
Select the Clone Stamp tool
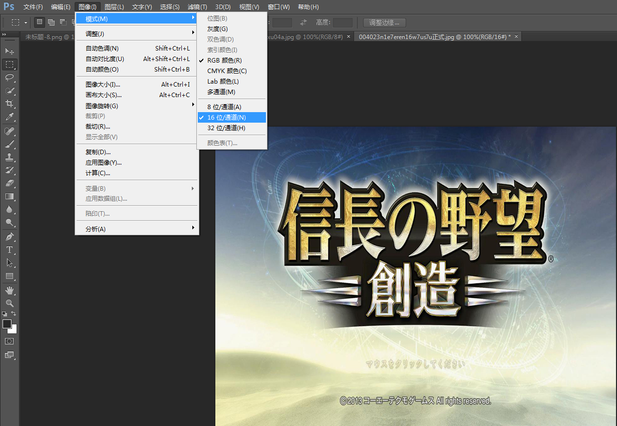point(10,157)
